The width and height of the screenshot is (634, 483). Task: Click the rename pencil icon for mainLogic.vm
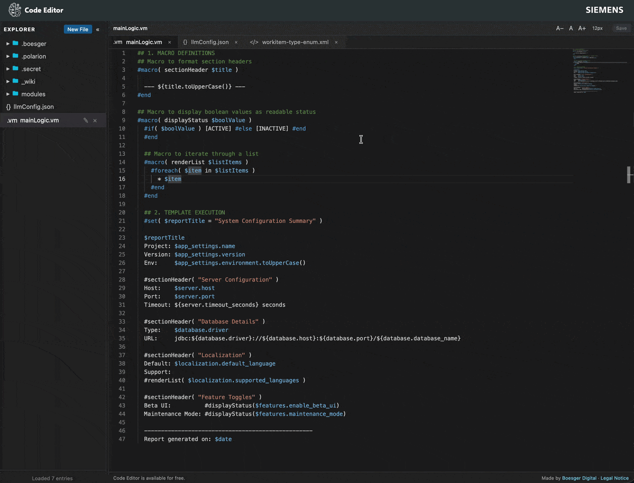(86, 120)
